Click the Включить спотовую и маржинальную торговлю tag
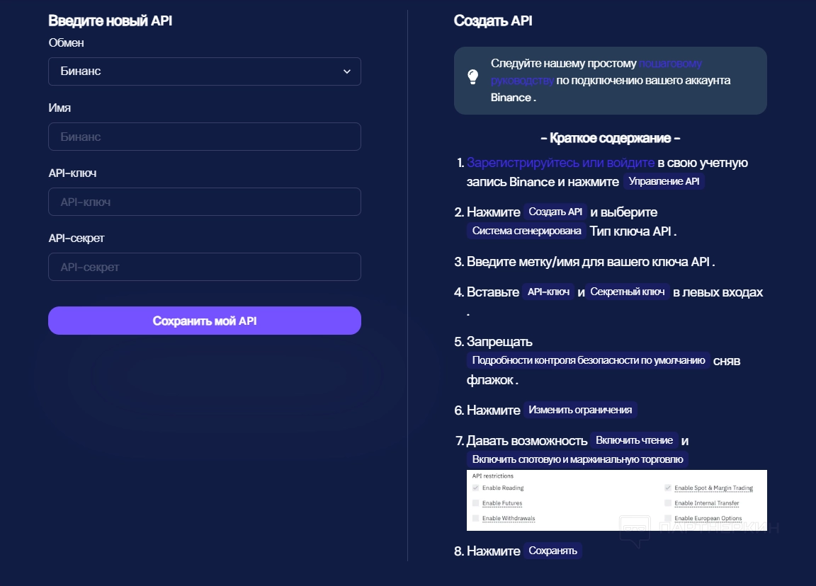Viewport: 816px width, 586px height. 578,459
